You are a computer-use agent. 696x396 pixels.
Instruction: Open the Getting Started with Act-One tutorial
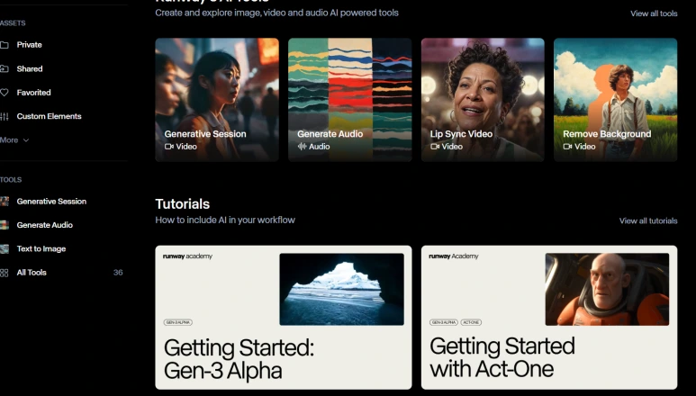tap(549, 318)
